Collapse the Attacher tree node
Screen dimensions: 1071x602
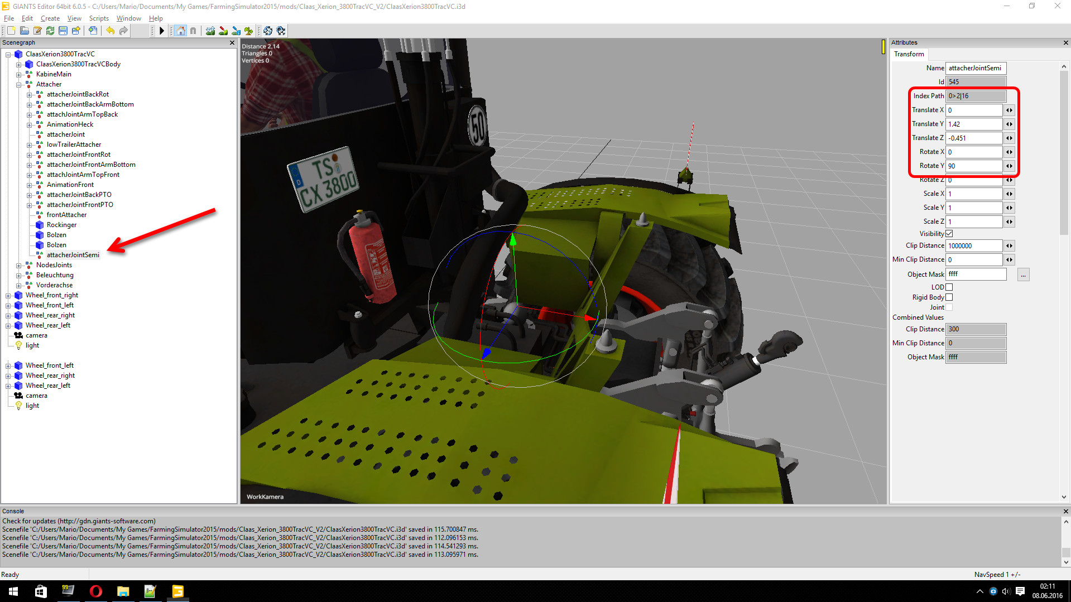click(x=18, y=85)
